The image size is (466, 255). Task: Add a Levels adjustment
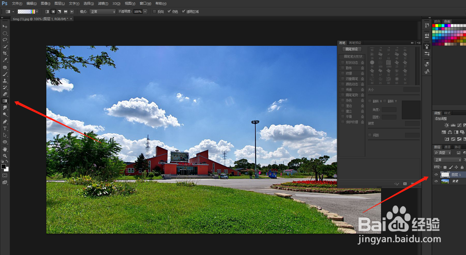pos(453,125)
